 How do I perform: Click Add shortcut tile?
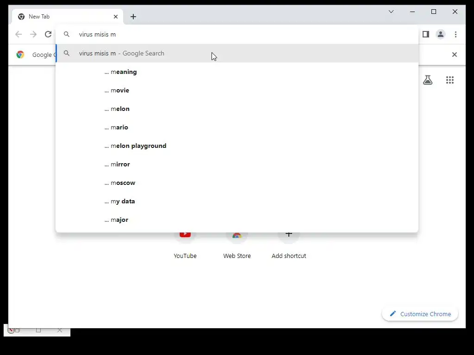[x=289, y=245]
